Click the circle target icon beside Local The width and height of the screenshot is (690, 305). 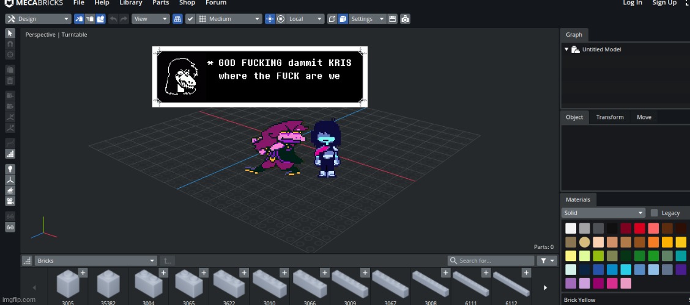(x=281, y=19)
